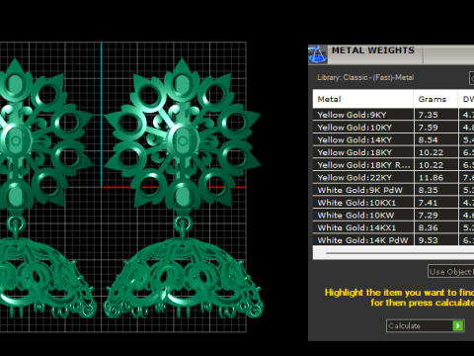The width and height of the screenshot is (474, 356).
Task: Click the Use Object button
Action: pyautogui.click(x=450, y=272)
